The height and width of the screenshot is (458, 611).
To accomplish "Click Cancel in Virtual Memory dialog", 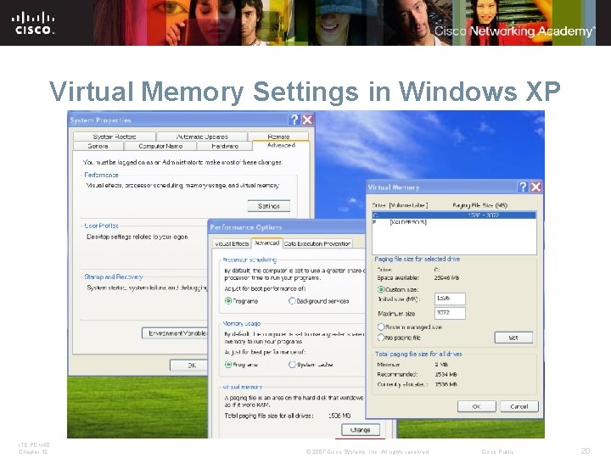I will click(x=519, y=406).
